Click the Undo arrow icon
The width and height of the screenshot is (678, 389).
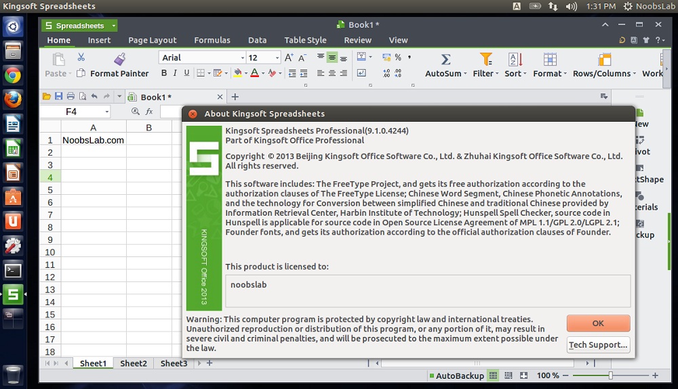(94, 96)
